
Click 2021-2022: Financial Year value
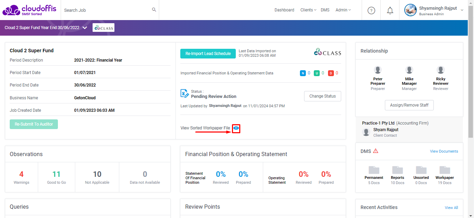98,60
